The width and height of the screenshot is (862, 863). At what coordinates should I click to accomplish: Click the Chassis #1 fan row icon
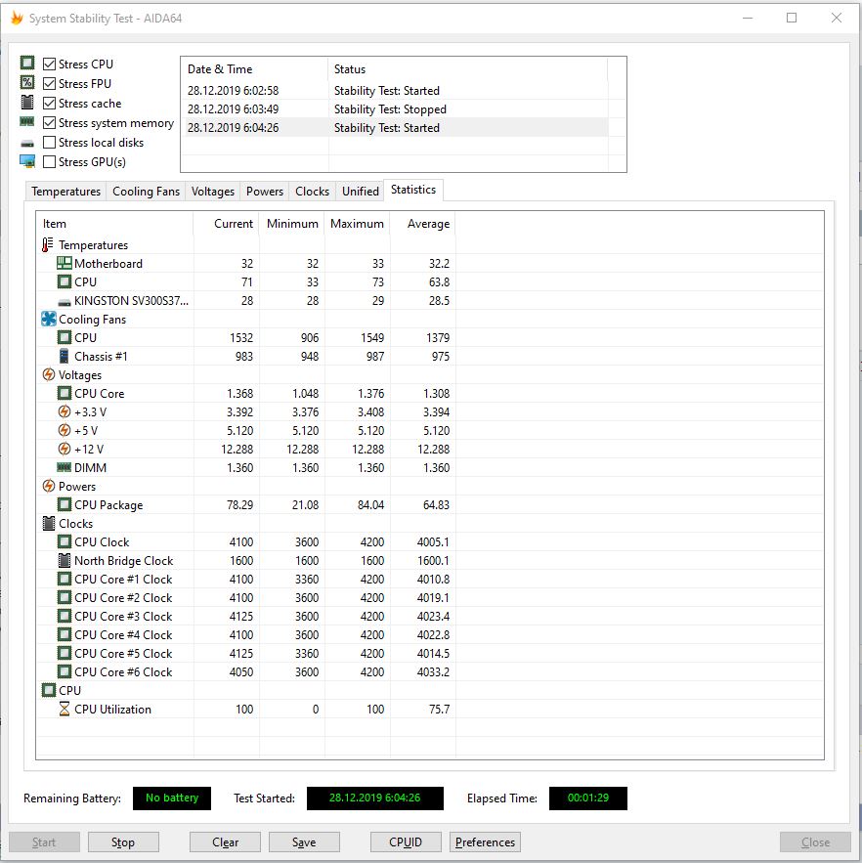[x=65, y=356]
